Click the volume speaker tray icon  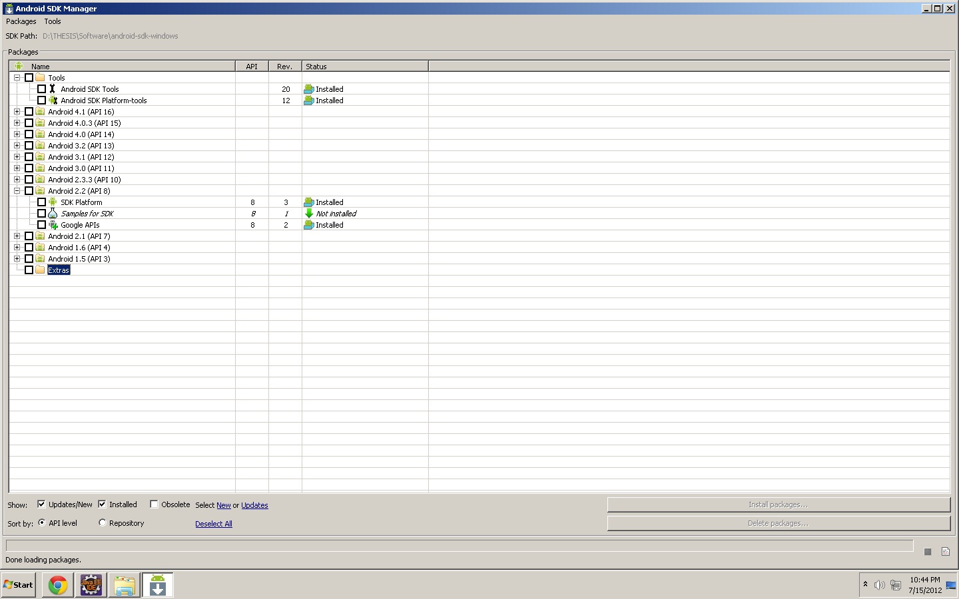click(879, 585)
